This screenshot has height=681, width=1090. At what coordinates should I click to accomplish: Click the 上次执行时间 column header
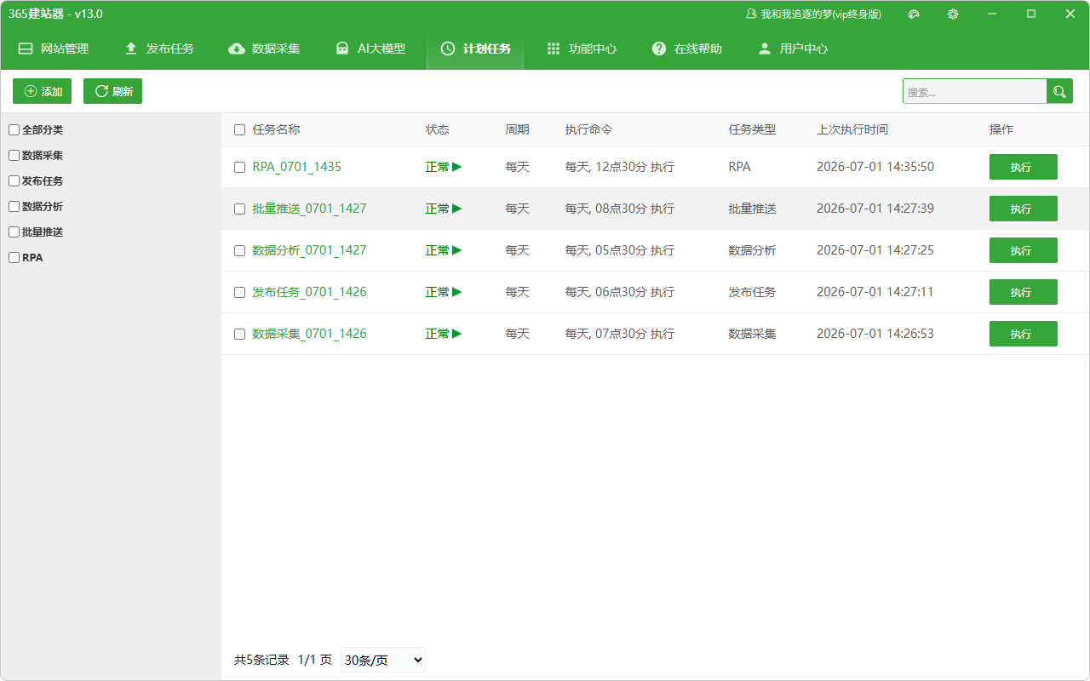[x=852, y=129]
